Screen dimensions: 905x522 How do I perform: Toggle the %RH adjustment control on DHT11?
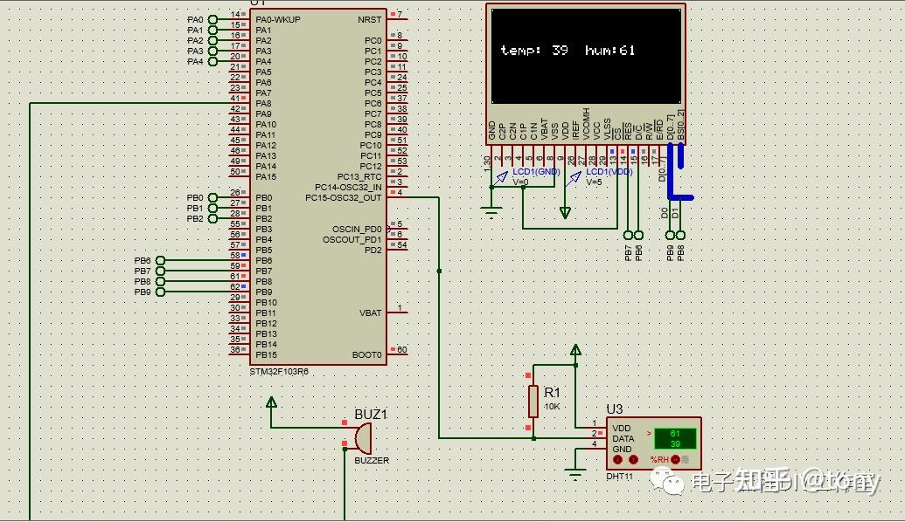(675, 460)
